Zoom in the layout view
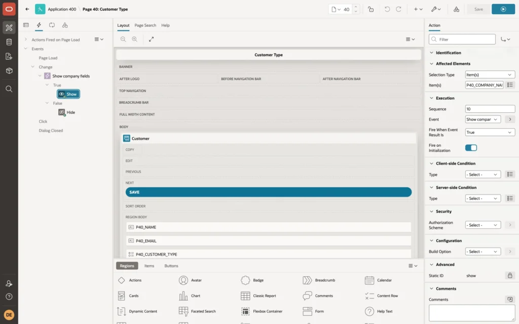 (x=135, y=39)
